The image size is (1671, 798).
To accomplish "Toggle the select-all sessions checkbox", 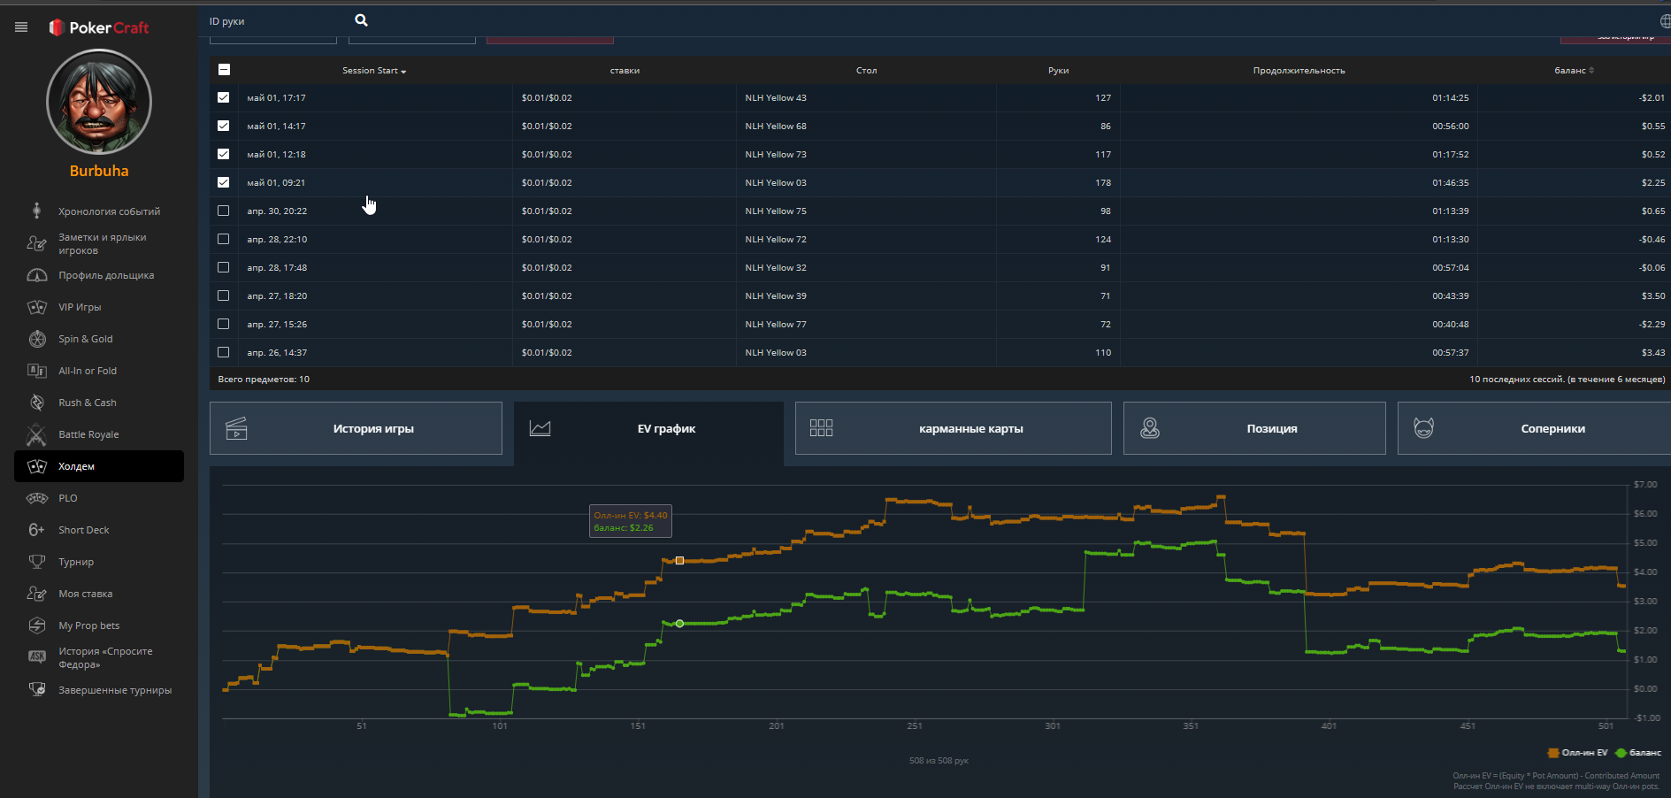I will point(224,69).
